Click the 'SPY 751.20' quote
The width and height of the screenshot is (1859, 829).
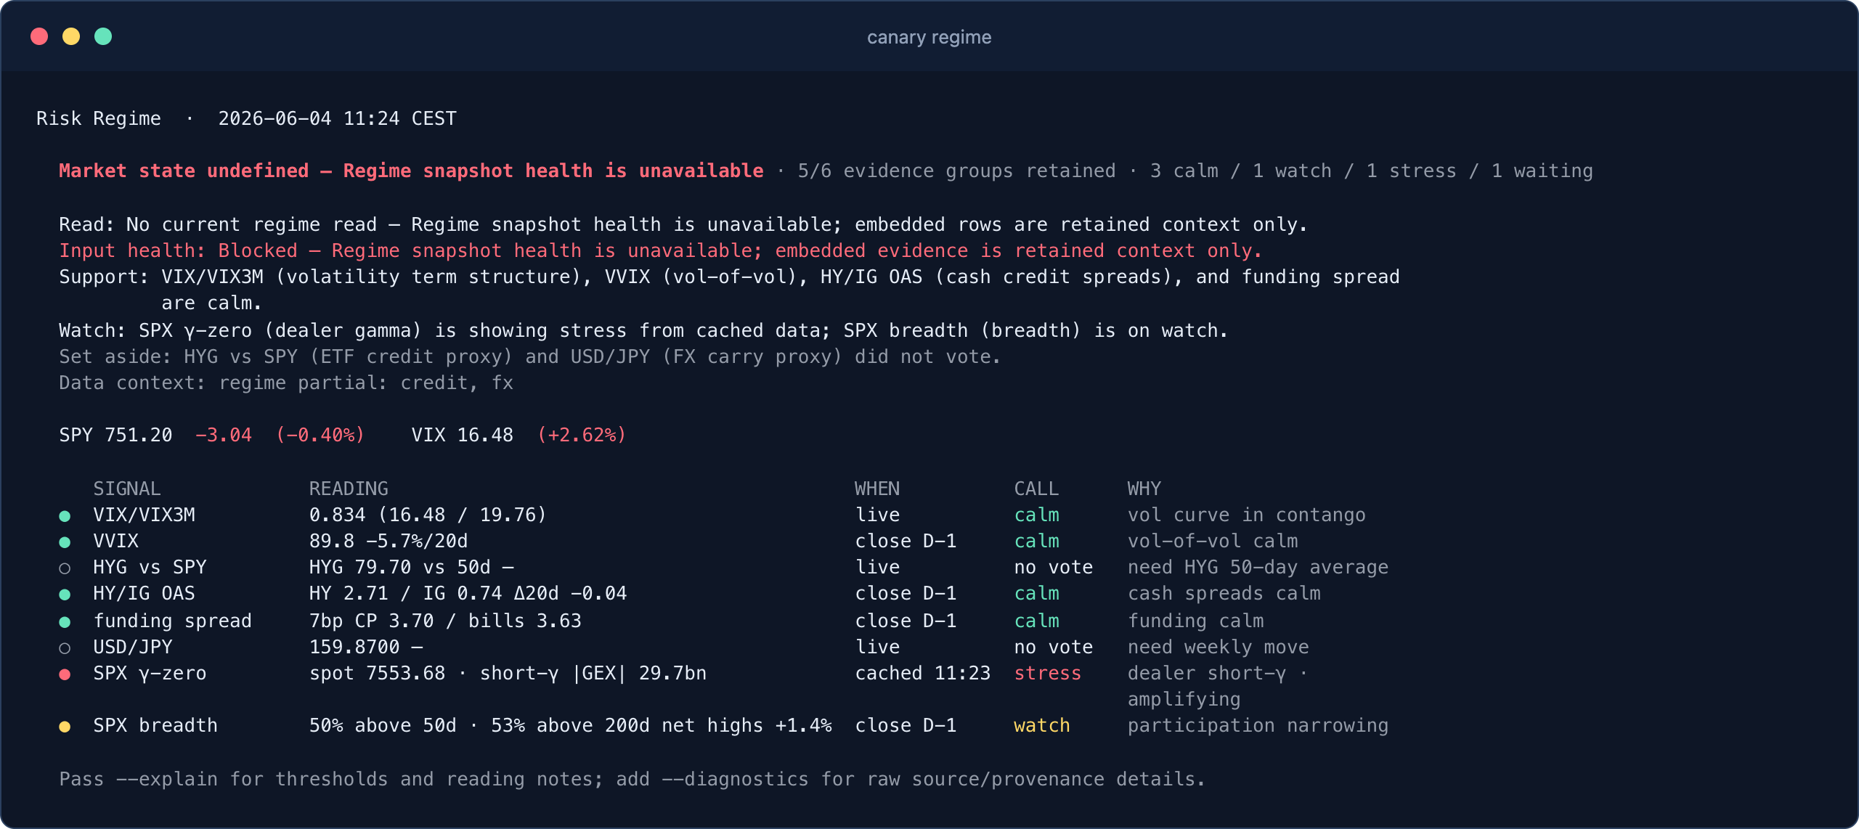(115, 435)
